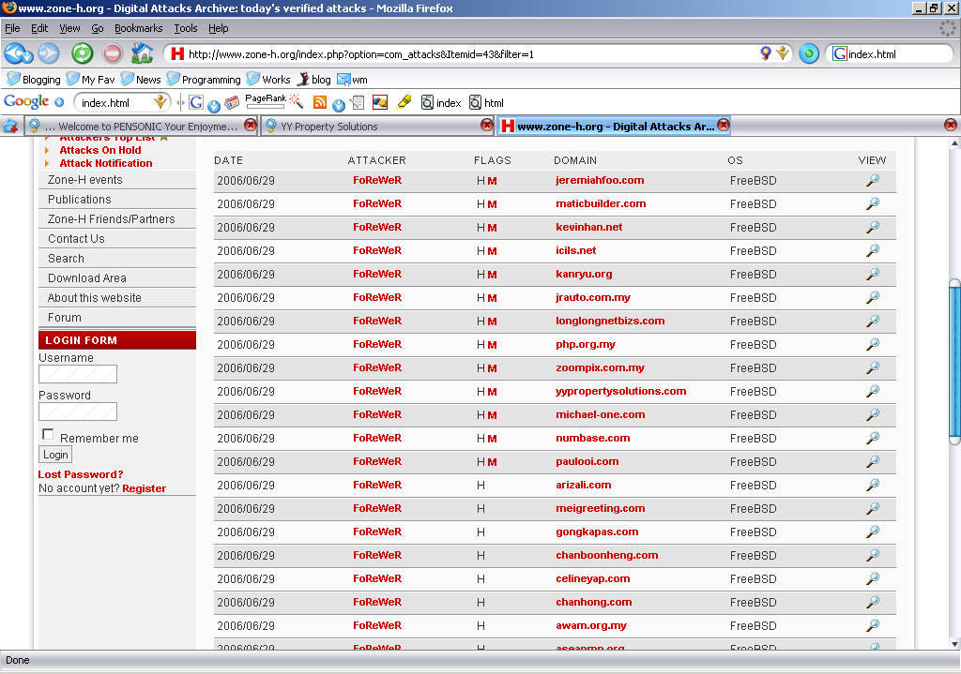
Task: Click the Password input field
Action: click(x=78, y=412)
